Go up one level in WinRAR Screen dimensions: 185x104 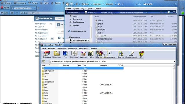[44, 61]
